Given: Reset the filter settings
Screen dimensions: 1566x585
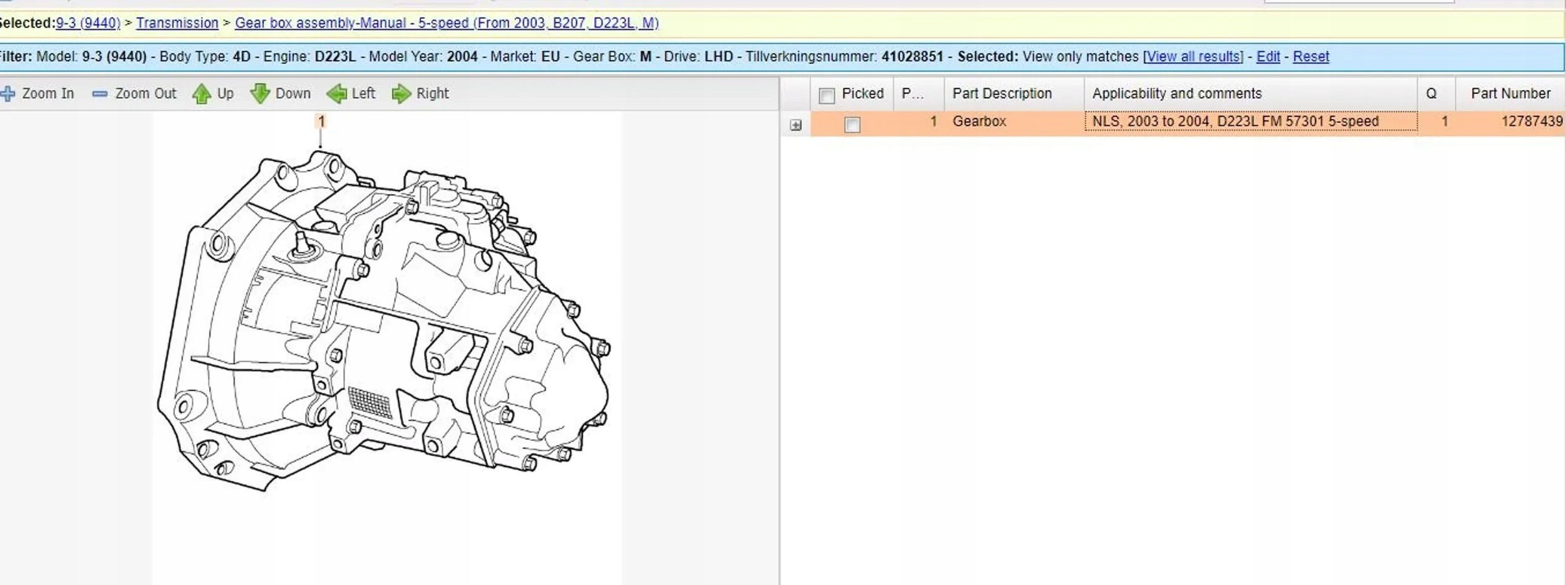Looking at the screenshot, I should [x=1310, y=56].
